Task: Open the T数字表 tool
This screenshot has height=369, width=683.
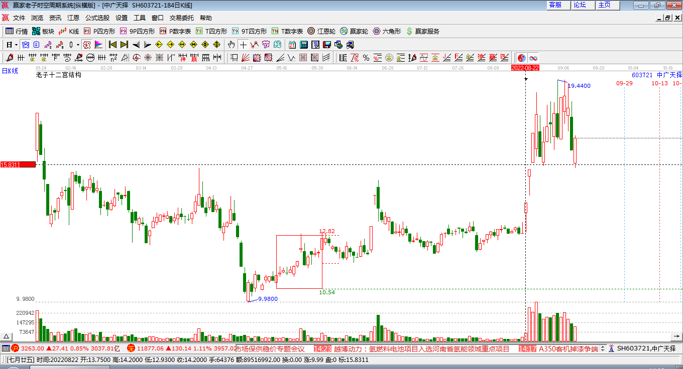Action: click(287, 31)
